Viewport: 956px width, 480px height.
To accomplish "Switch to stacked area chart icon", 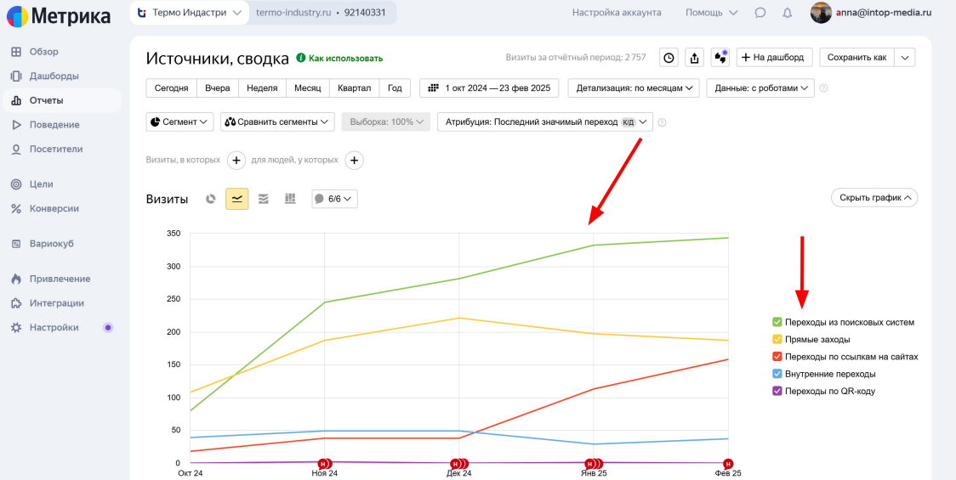I will point(264,199).
